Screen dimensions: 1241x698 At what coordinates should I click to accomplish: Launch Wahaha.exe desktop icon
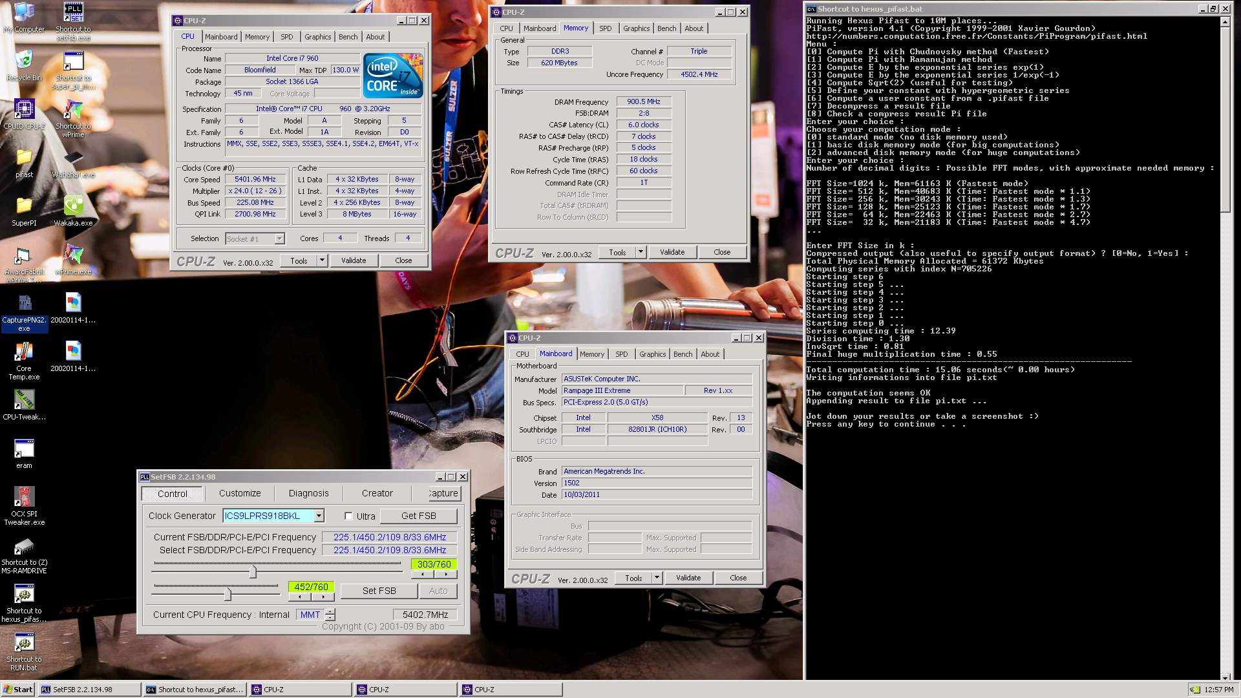coord(73,163)
